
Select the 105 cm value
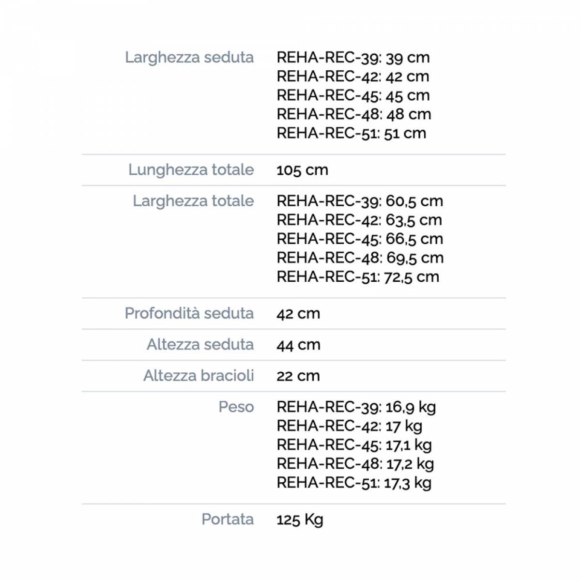click(302, 170)
